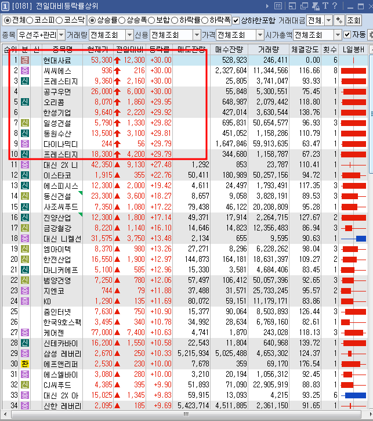
Task: Toggle the 자동 checkbox
Action: click(x=347, y=35)
